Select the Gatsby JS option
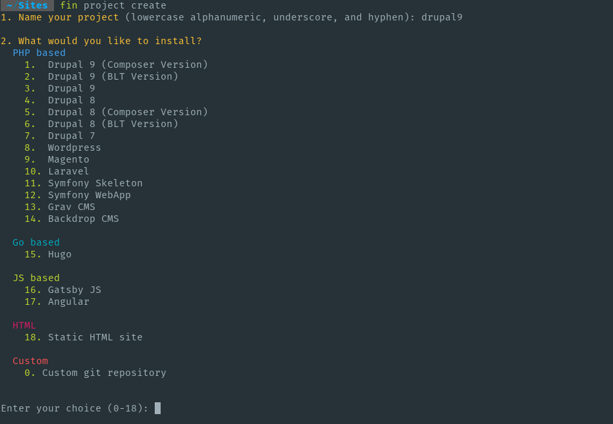 (x=63, y=290)
